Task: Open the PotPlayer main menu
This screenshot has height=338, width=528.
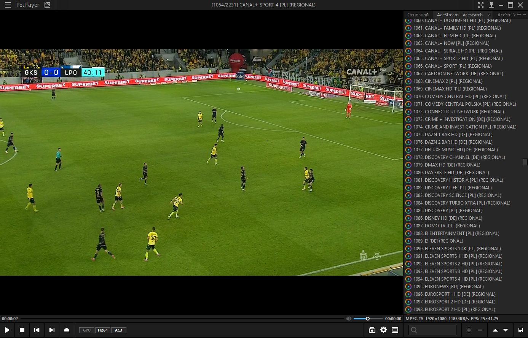Action: [8, 5]
